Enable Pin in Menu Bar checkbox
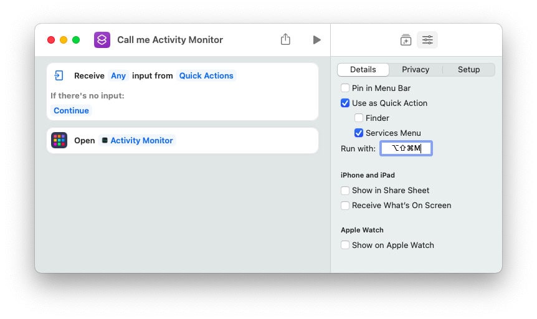537x319 pixels. [345, 88]
